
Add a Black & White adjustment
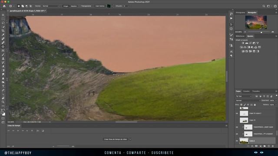coord(248,47)
